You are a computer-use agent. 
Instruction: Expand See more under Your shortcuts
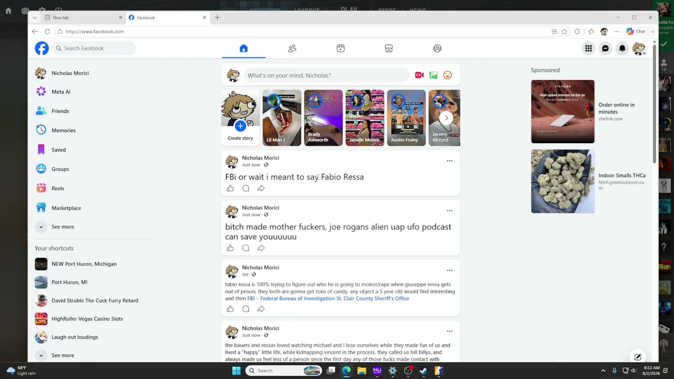[x=63, y=355]
